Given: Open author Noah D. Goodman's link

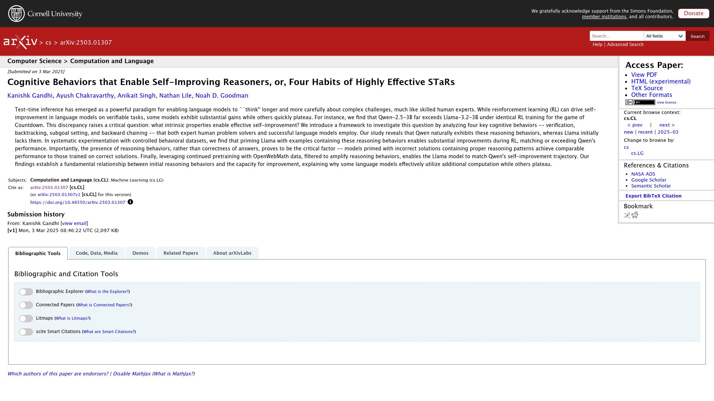Looking at the screenshot, I should tap(222, 96).
